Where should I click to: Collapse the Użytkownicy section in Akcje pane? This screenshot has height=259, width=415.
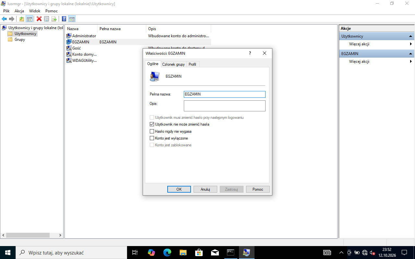pos(410,36)
